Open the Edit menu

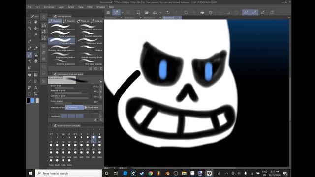coord(37,7)
